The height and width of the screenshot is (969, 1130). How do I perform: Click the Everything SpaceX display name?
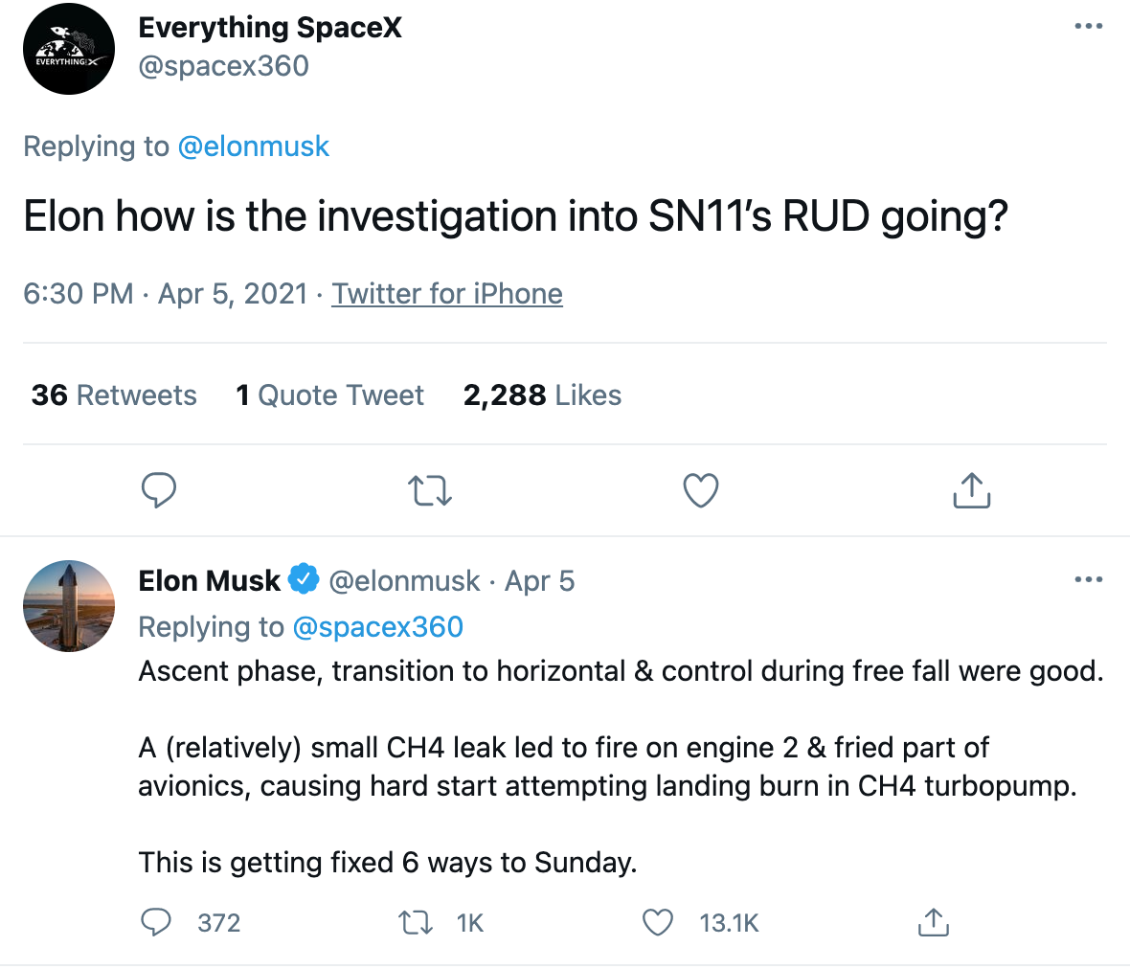[x=270, y=28]
